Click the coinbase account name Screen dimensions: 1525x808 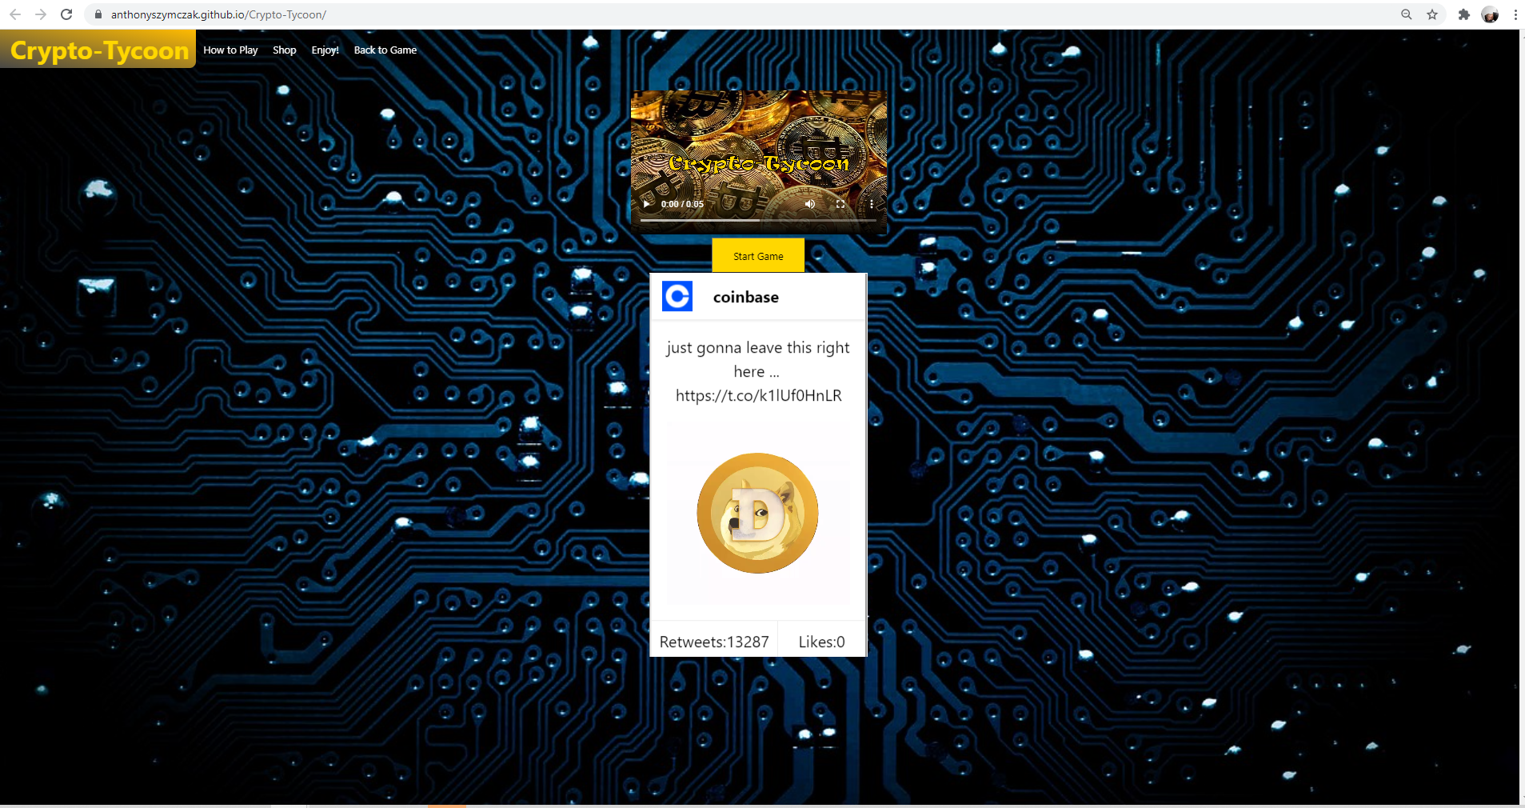(x=745, y=297)
